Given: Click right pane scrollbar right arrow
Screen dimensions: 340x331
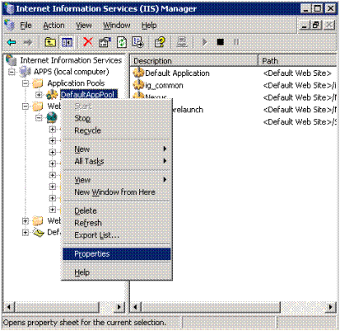Looking at the screenshot, I should pyautogui.click(x=331, y=306).
